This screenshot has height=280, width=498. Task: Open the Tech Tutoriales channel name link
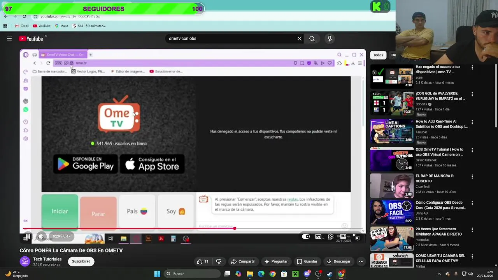click(47, 259)
